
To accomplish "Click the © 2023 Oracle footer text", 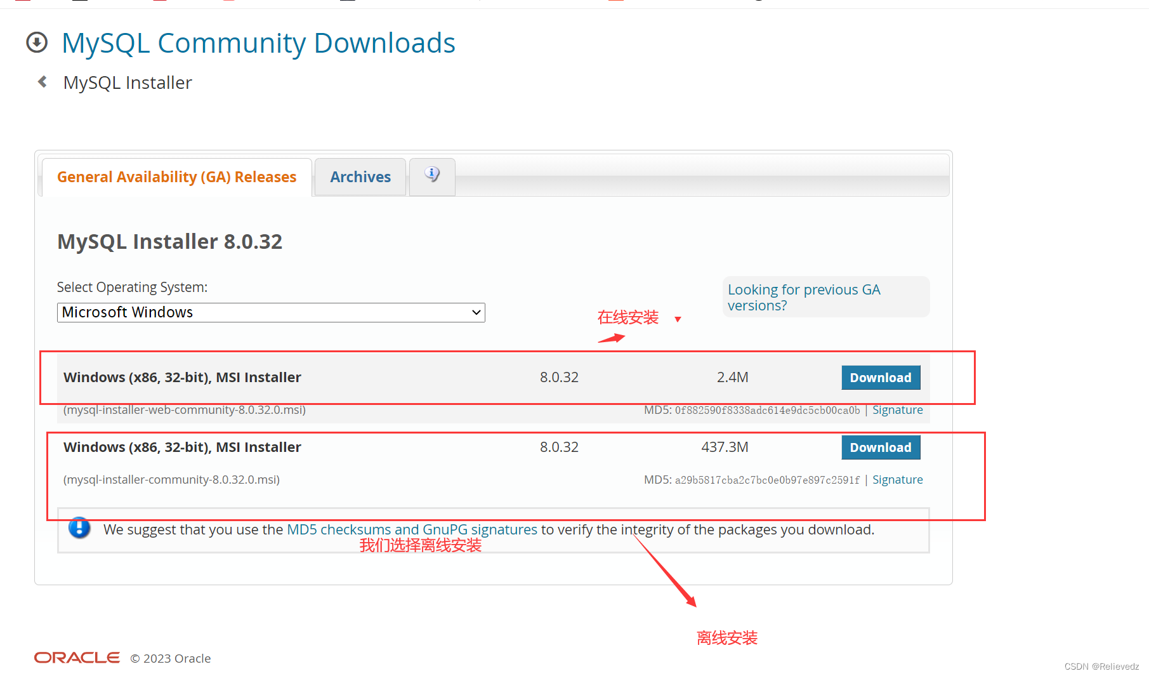I will tap(171, 658).
